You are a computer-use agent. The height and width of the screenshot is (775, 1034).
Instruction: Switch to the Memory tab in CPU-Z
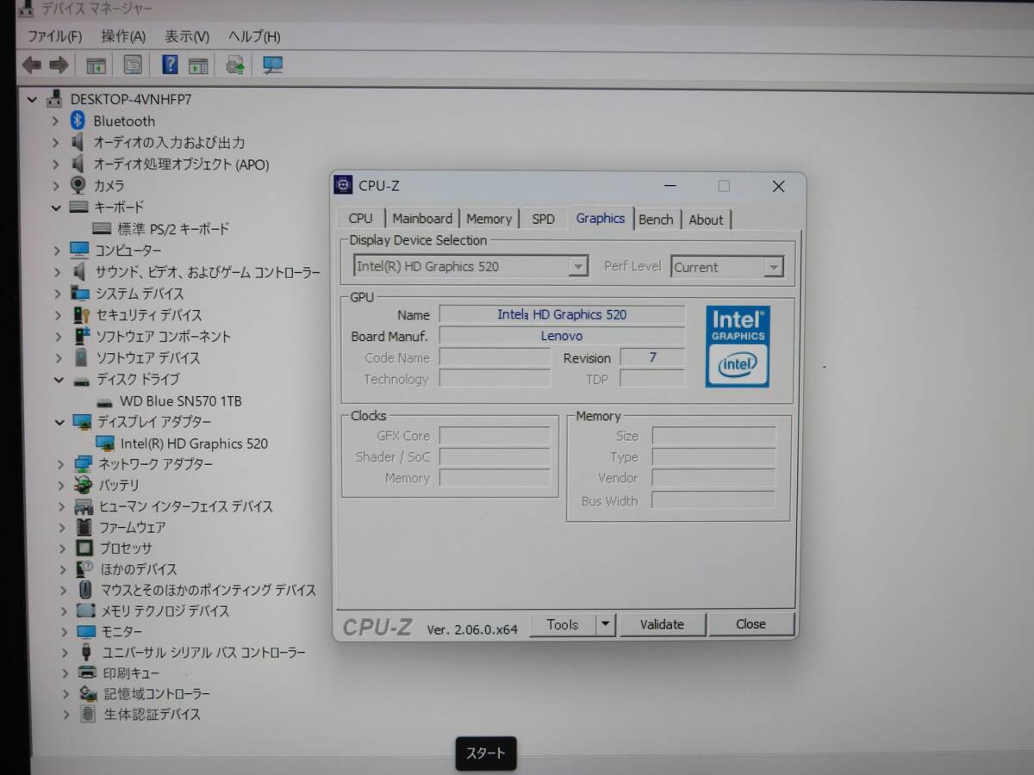[489, 219]
